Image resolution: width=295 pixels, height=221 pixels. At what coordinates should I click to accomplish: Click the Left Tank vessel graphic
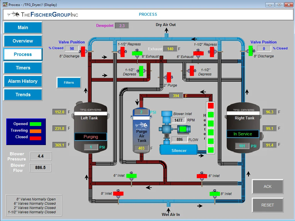90,128
